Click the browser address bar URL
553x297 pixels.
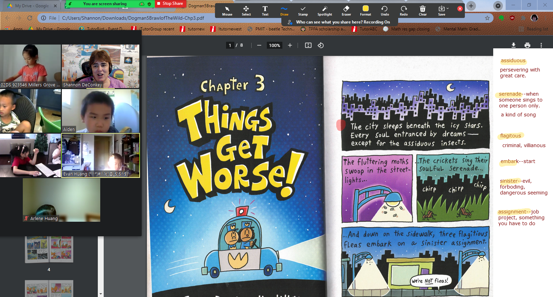pyautogui.click(x=133, y=18)
